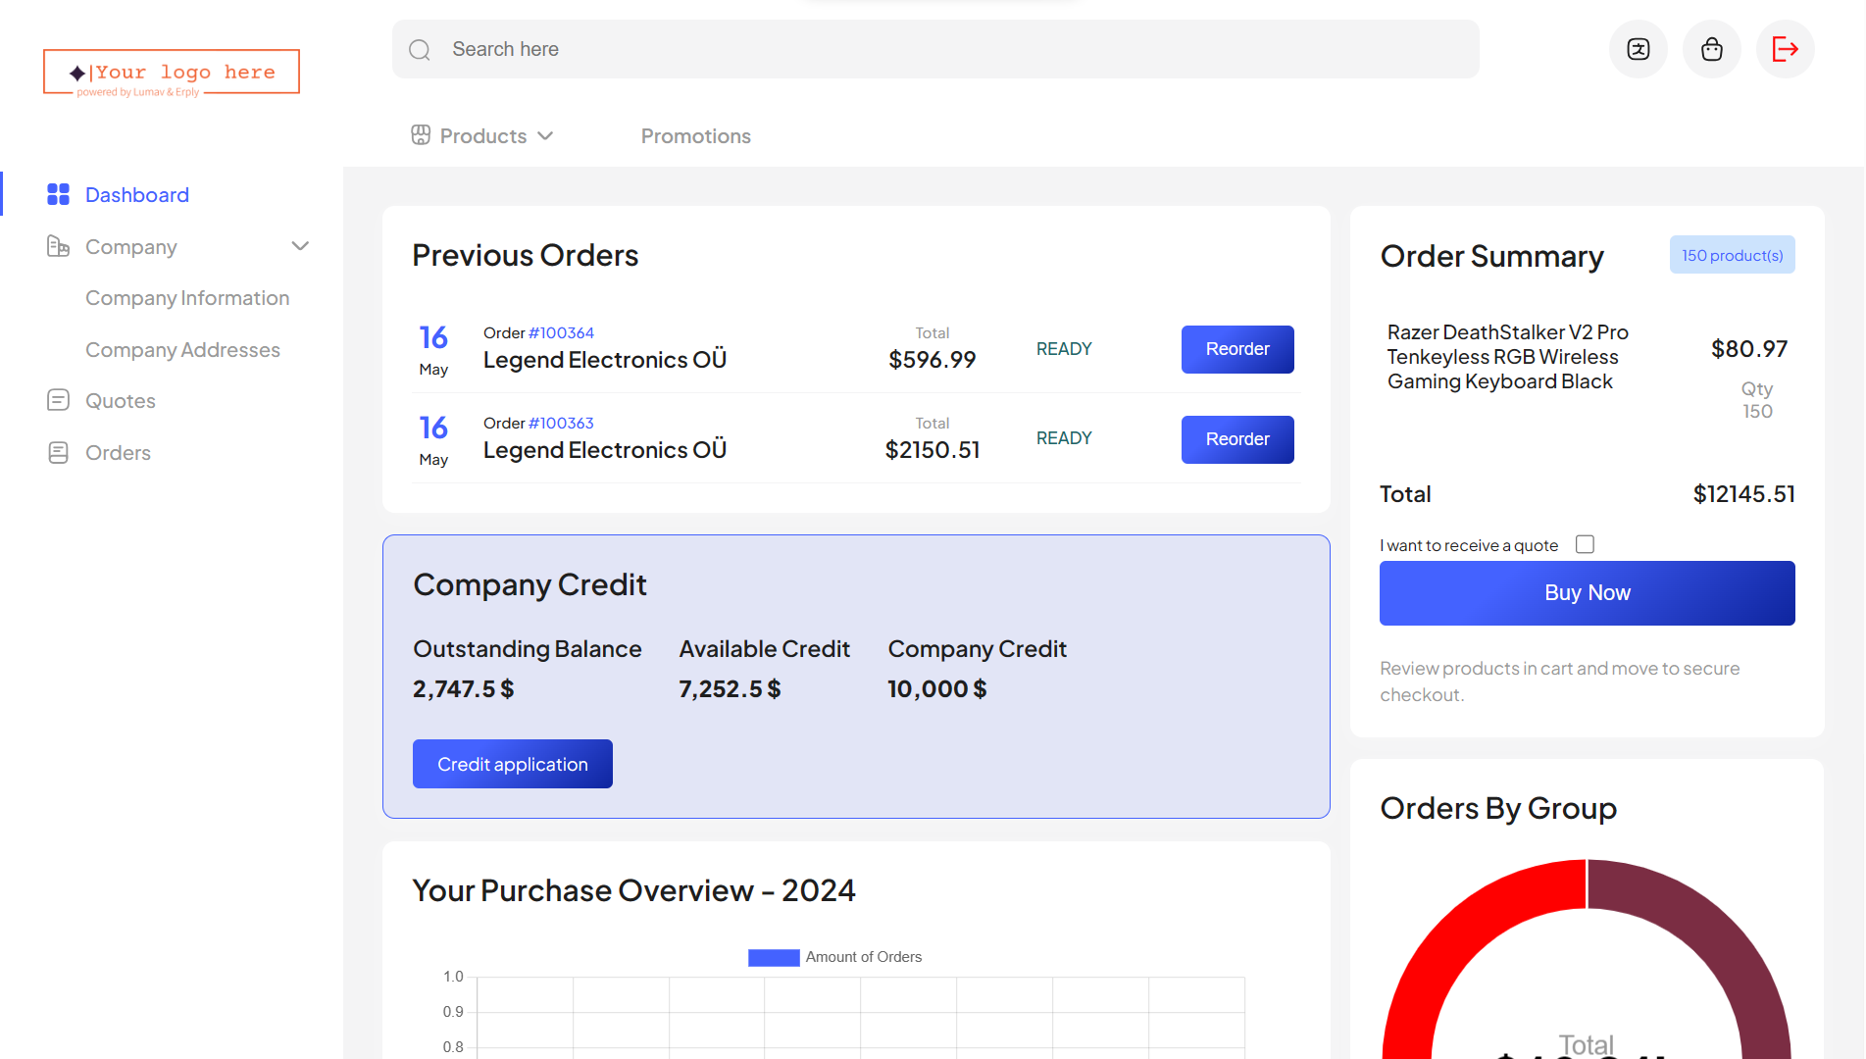Click the Orders sidebar icon

(x=58, y=452)
